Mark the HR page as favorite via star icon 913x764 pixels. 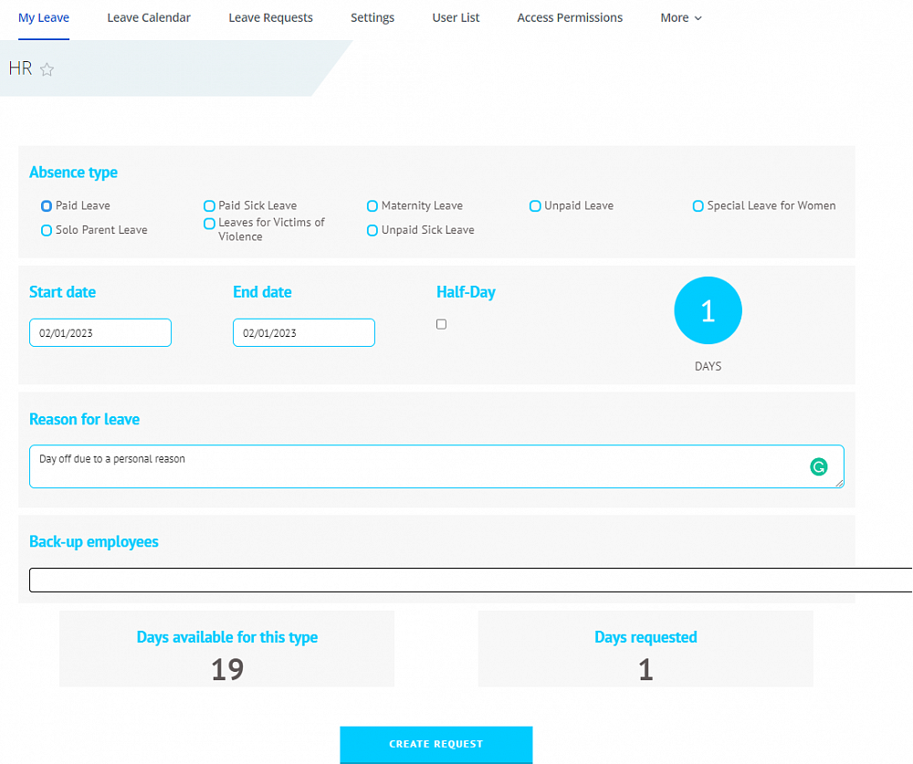(x=46, y=68)
